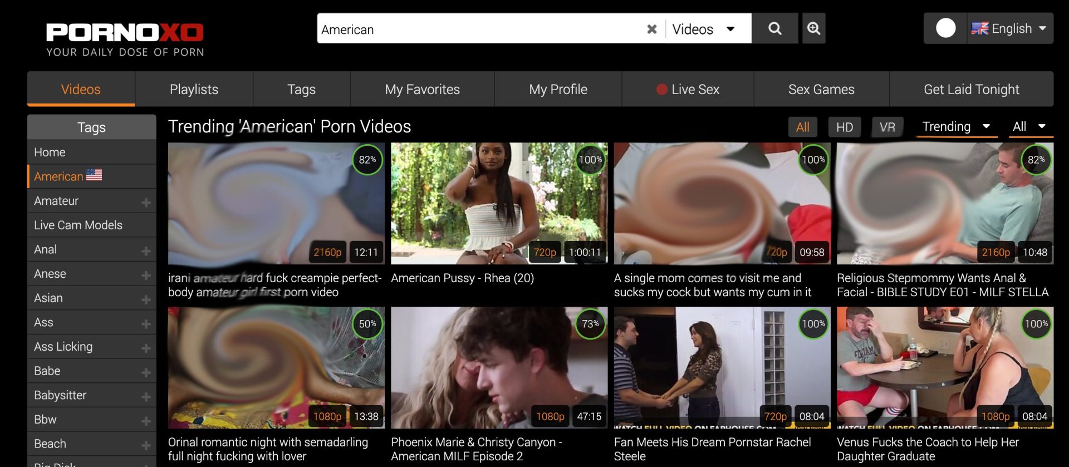Image resolution: width=1069 pixels, height=467 pixels.
Task: Expand the Bbw tag with its plus icon
Action: tap(146, 421)
